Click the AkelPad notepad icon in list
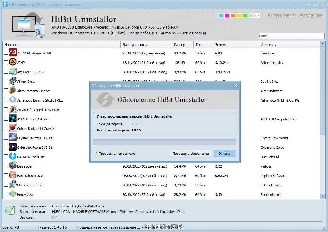The width and height of the screenshot is (328, 232). click(x=12, y=71)
